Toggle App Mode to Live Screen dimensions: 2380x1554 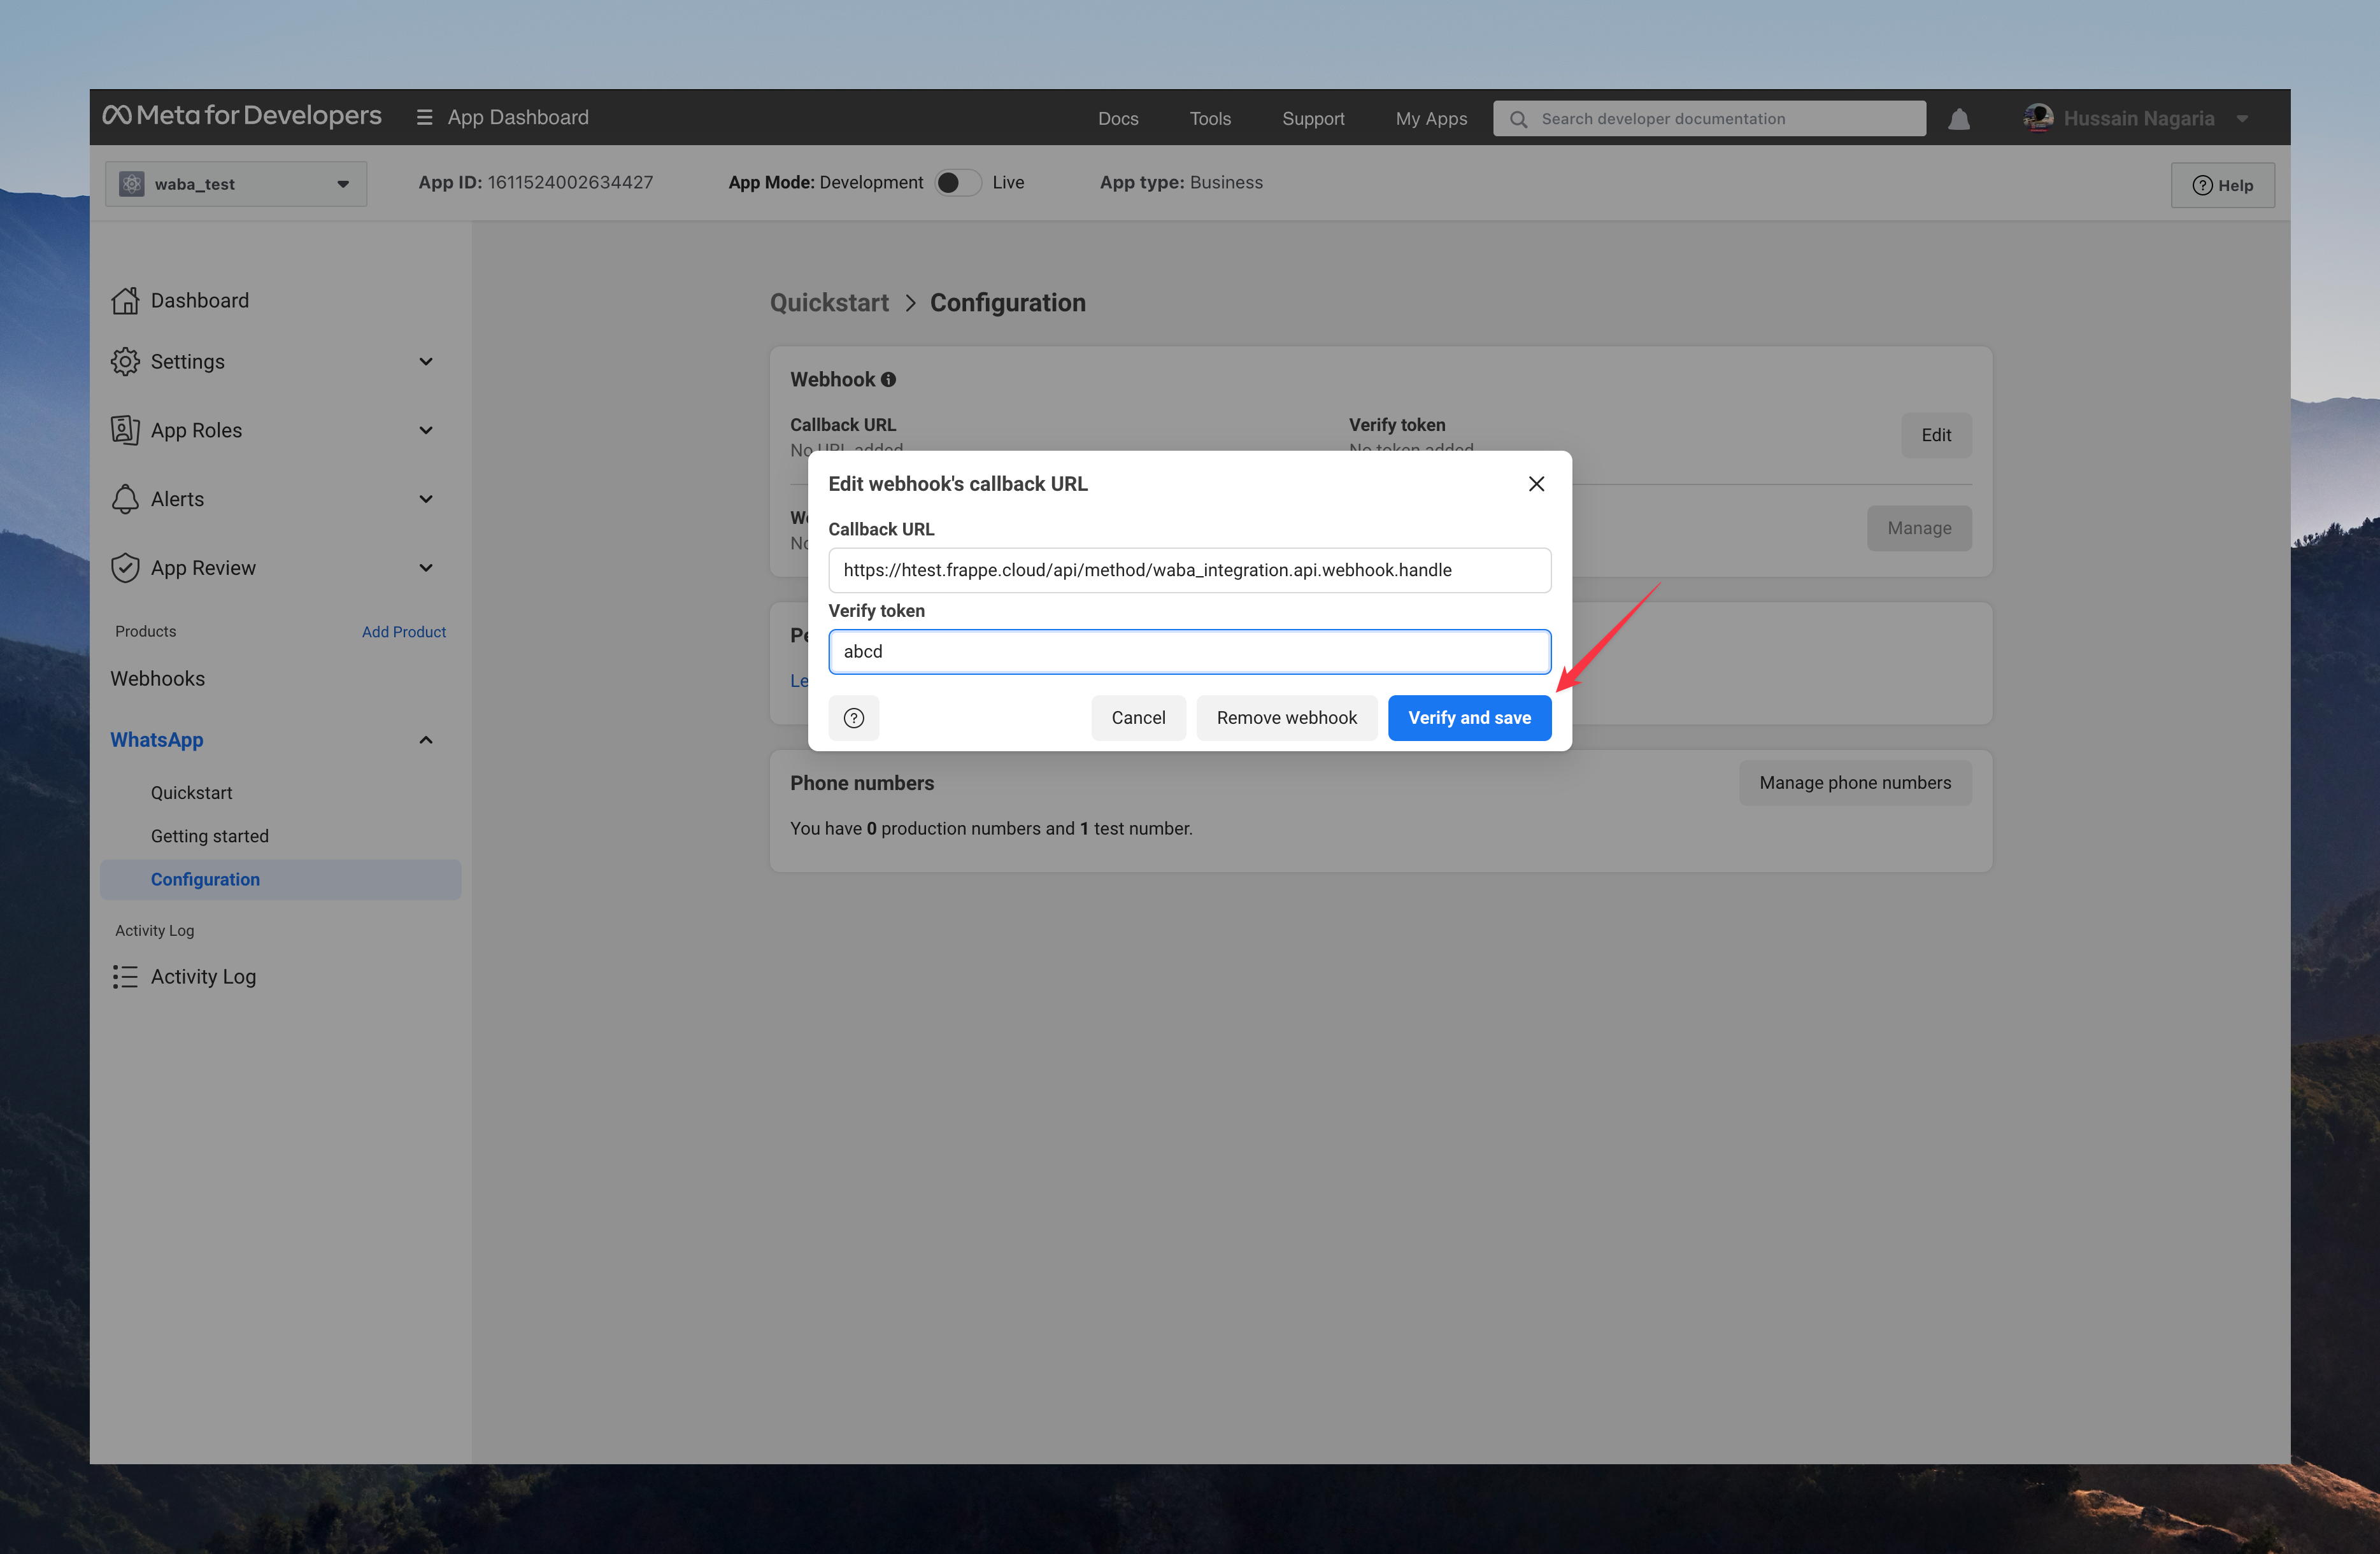tap(957, 183)
